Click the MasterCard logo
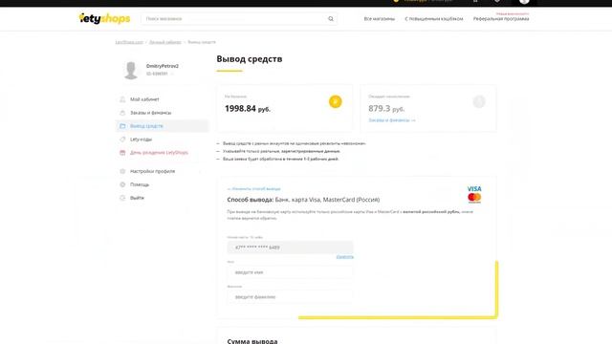The height and width of the screenshot is (344, 612). [x=474, y=198]
